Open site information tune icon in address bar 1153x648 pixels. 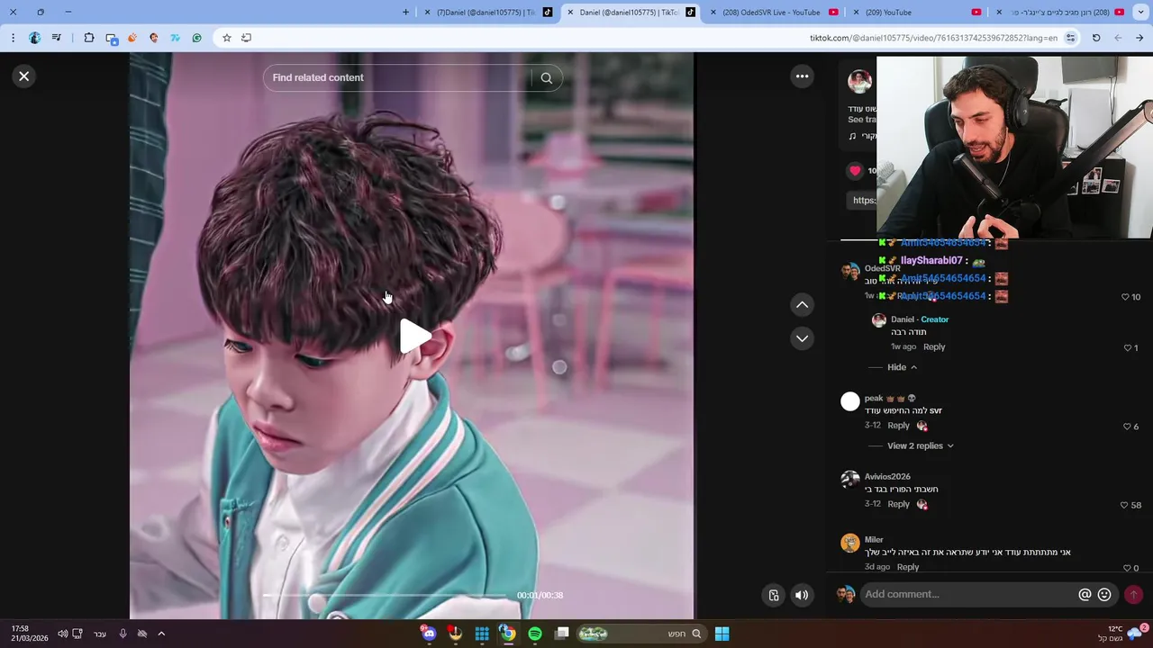click(1070, 38)
